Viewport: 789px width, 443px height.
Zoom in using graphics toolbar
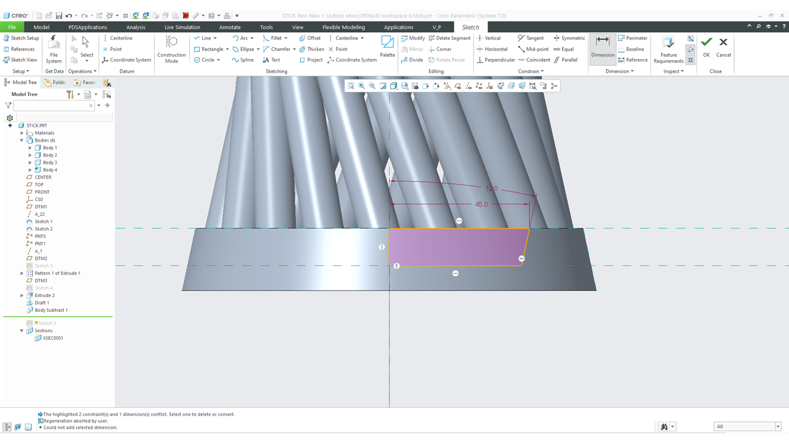[361, 86]
